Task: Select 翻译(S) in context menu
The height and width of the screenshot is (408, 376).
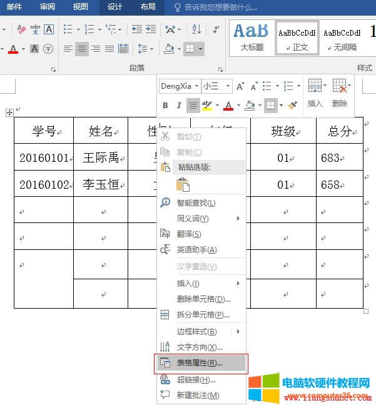Action: click(201, 234)
